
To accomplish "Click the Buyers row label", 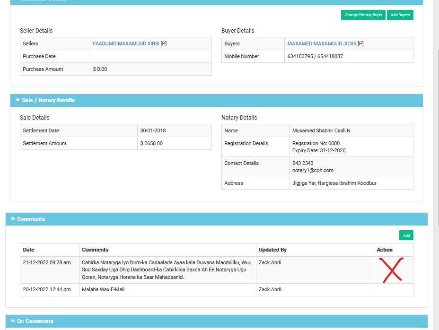I will click(232, 43).
